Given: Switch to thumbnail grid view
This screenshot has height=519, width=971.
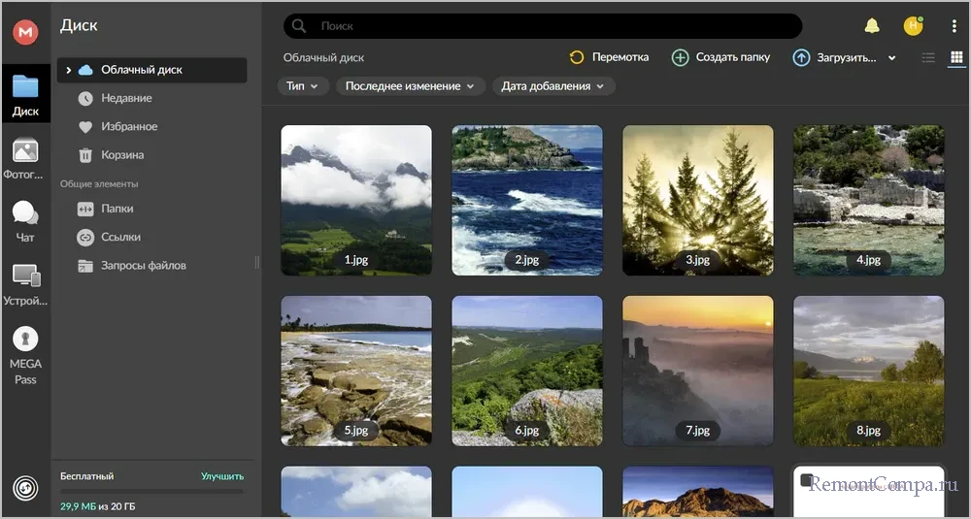Looking at the screenshot, I should [955, 58].
